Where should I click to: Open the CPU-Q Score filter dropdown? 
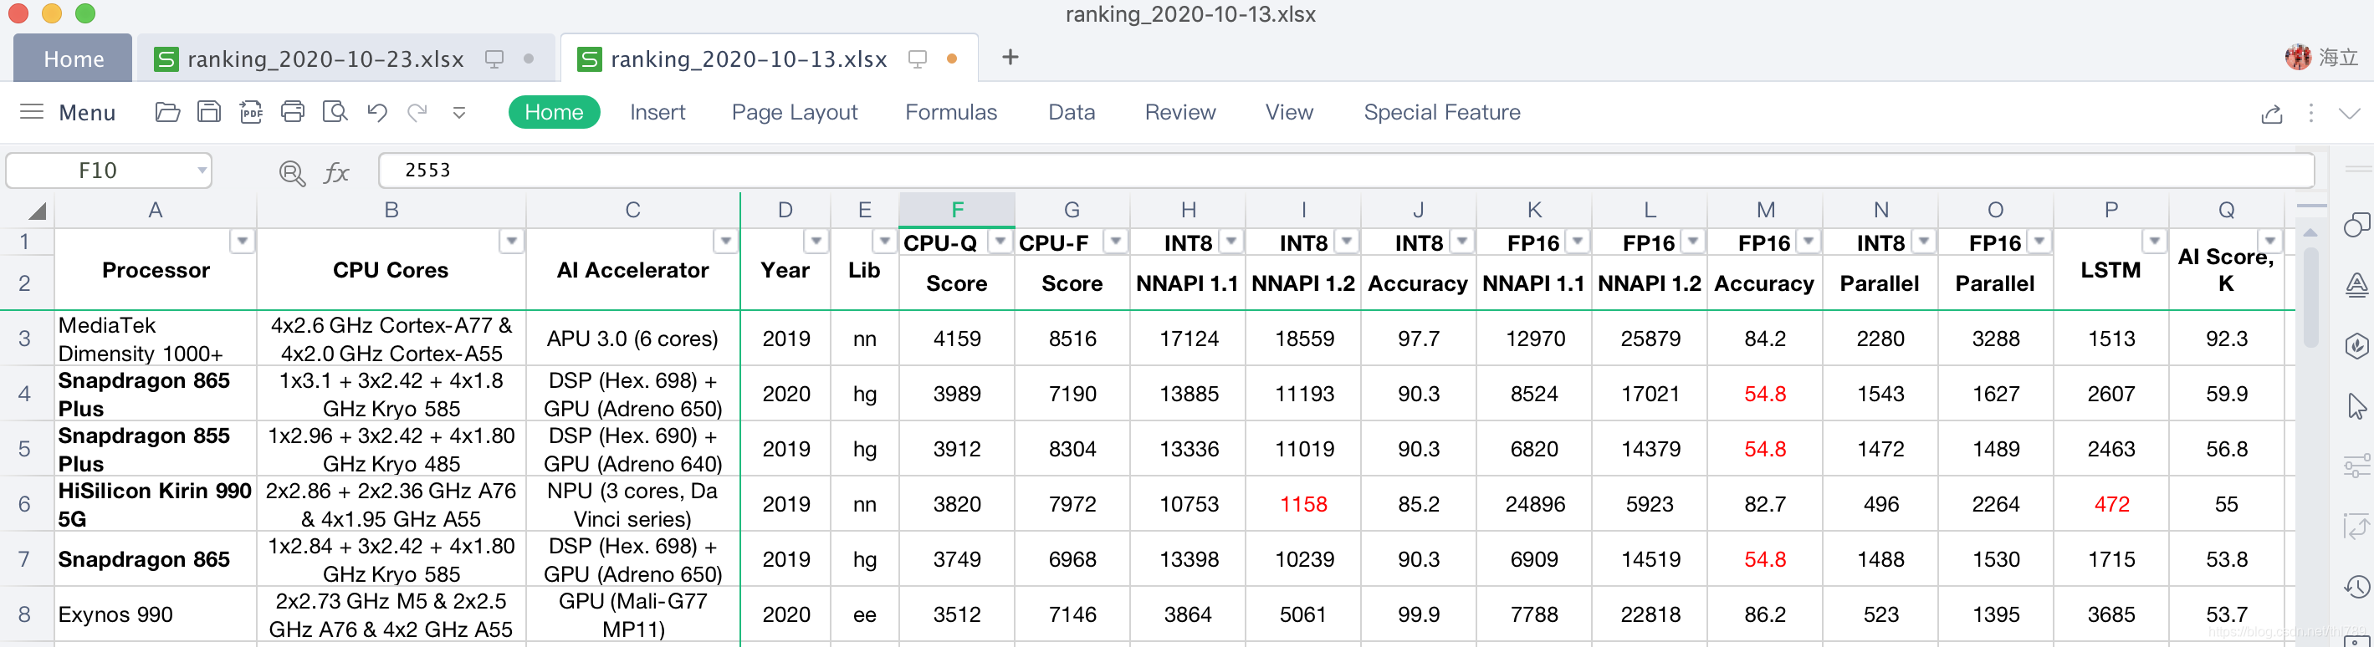coord(1000,241)
